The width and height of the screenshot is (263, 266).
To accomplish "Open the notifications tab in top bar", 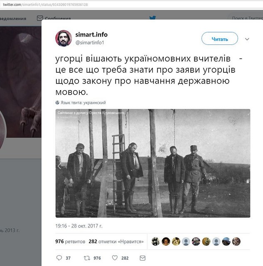I will (x=13, y=18).
